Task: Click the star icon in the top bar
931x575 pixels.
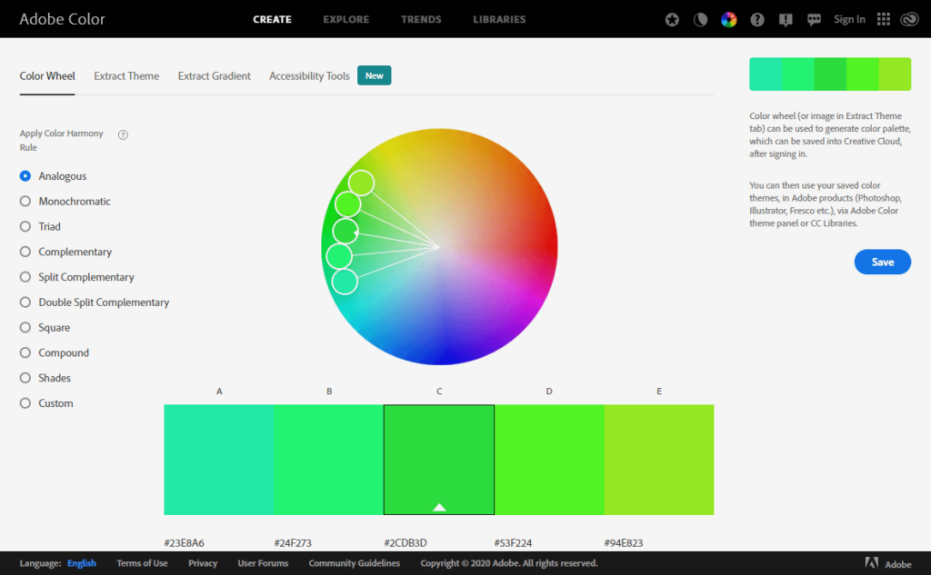Action: (672, 20)
